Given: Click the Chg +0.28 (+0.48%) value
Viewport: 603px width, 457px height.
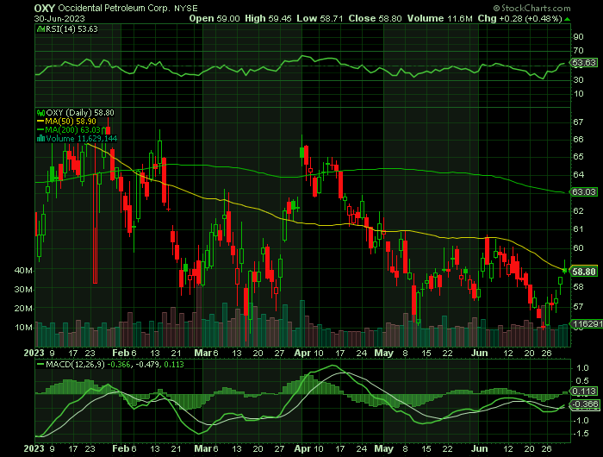Looking at the screenshot, I should tap(520, 18).
